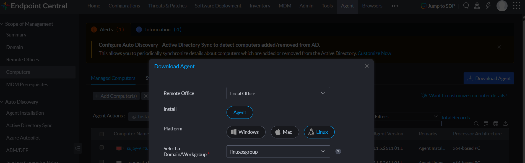Click the X button beside Add Computer(s)
The height and width of the screenshot is (163, 525).
pos(146,96)
